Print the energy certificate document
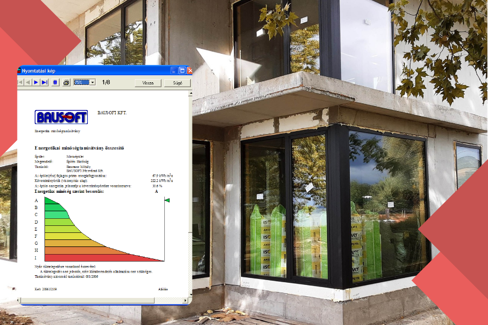This screenshot has height=325, width=488. tap(66, 83)
